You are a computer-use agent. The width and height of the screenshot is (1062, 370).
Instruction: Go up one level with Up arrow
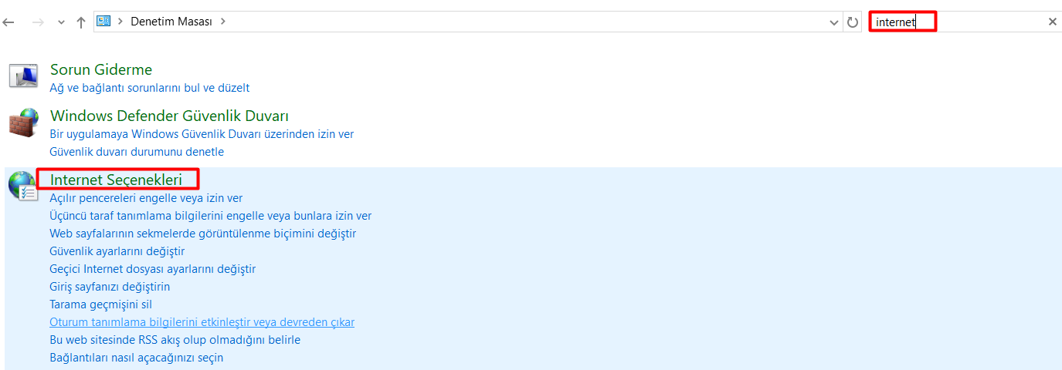point(80,22)
